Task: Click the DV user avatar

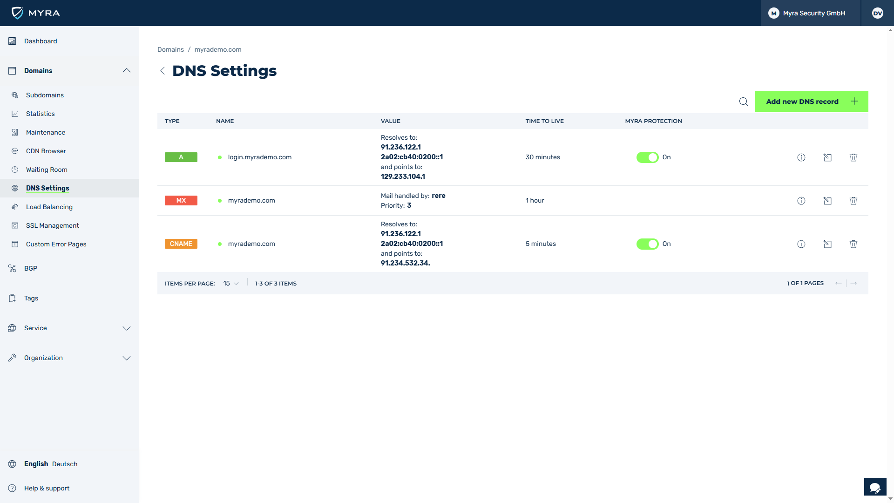Action: (x=877, y=13)
